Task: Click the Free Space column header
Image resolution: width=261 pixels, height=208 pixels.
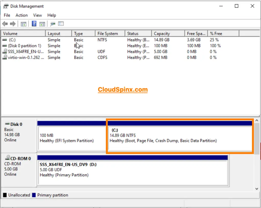Action: click(196, 33)
